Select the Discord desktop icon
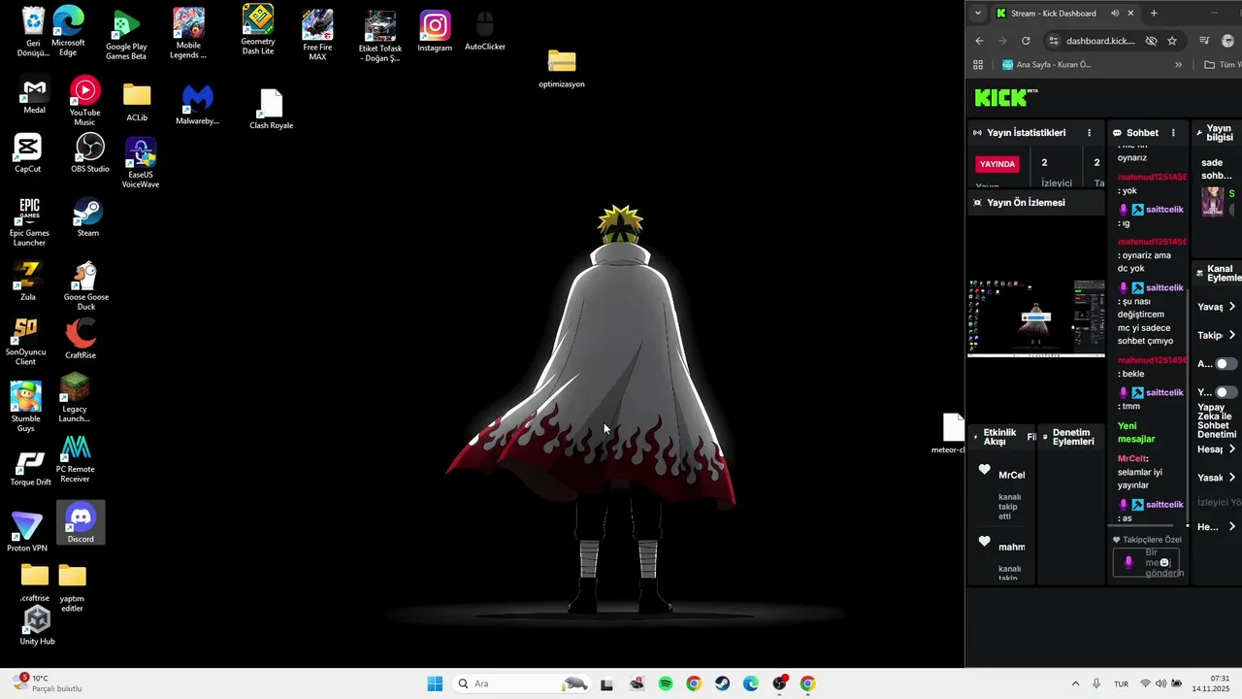This screenshot has height=699, width=1242. [81, 523]
